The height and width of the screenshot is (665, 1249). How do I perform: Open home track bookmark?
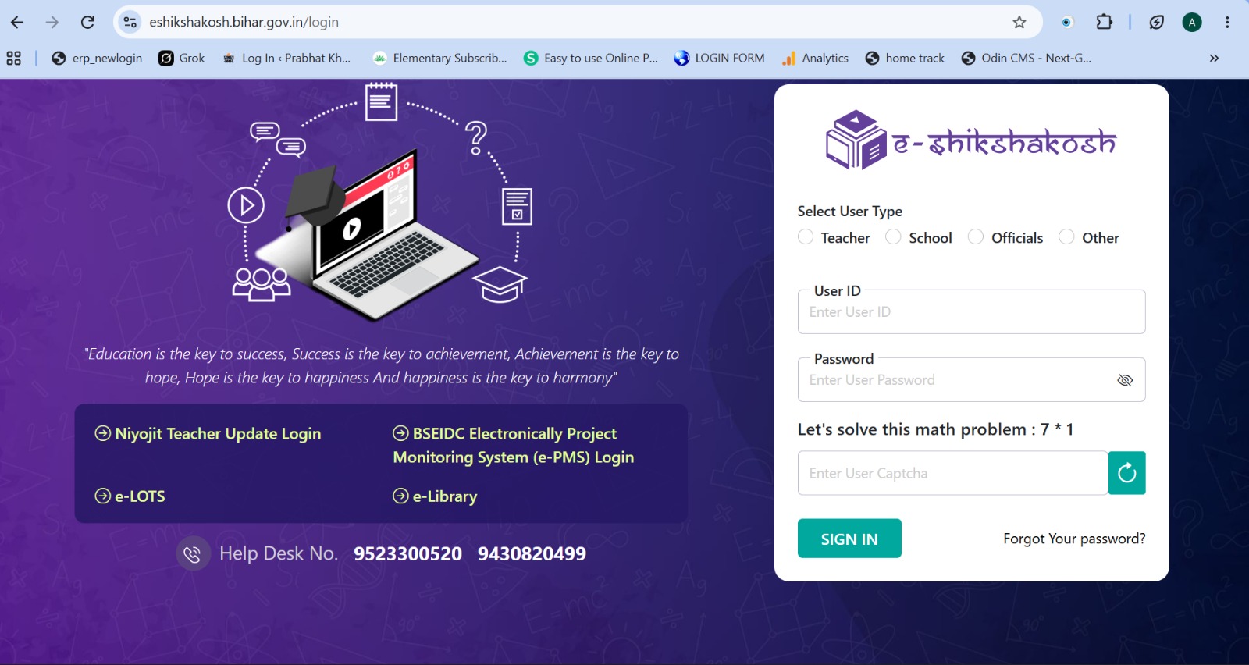(905, 58)
